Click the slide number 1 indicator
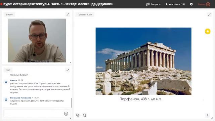This screenshot has width=215, height=121. pos(208,115)
